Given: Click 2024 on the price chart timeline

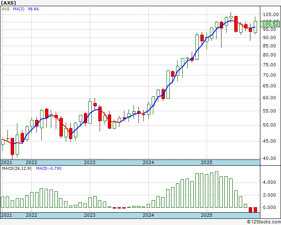Looking at the screenshot, I should click(x=148, y=162).
